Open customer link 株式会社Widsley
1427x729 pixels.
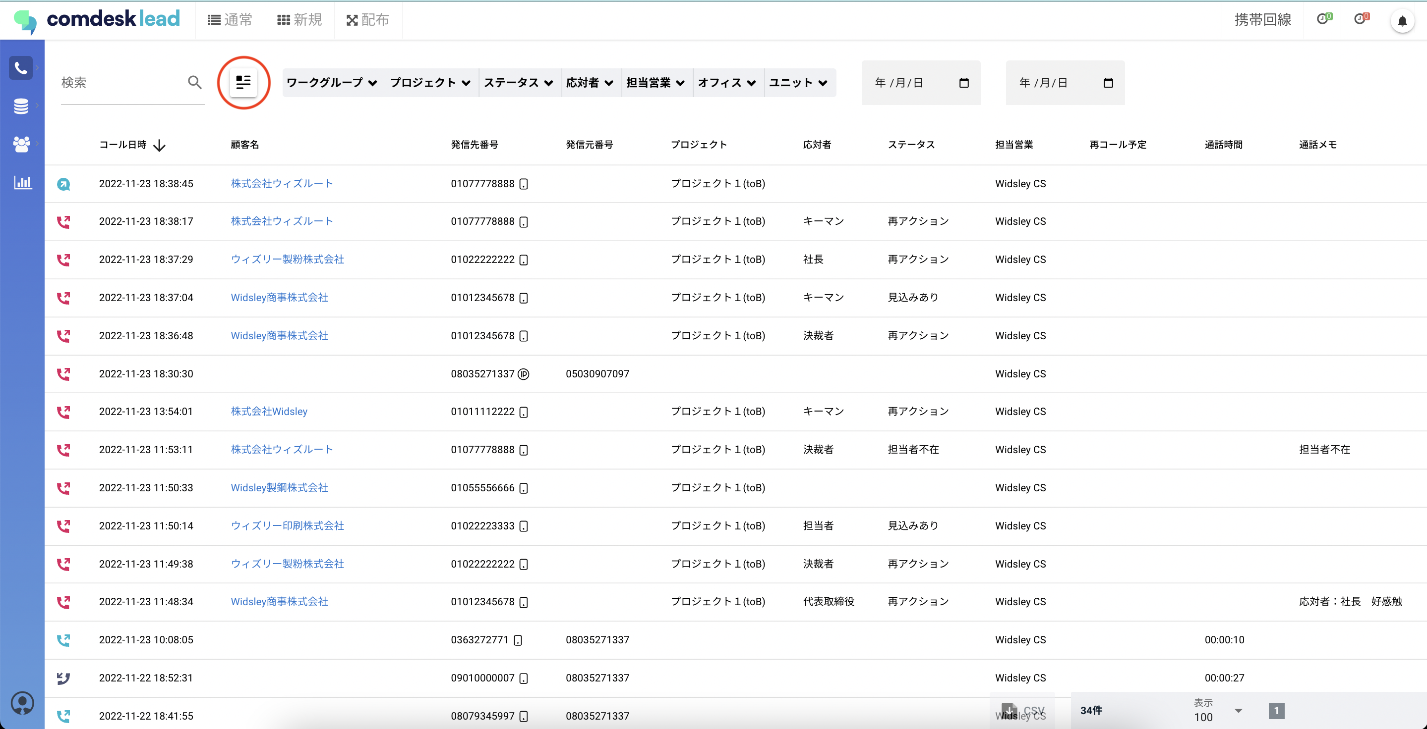point(269,412)
